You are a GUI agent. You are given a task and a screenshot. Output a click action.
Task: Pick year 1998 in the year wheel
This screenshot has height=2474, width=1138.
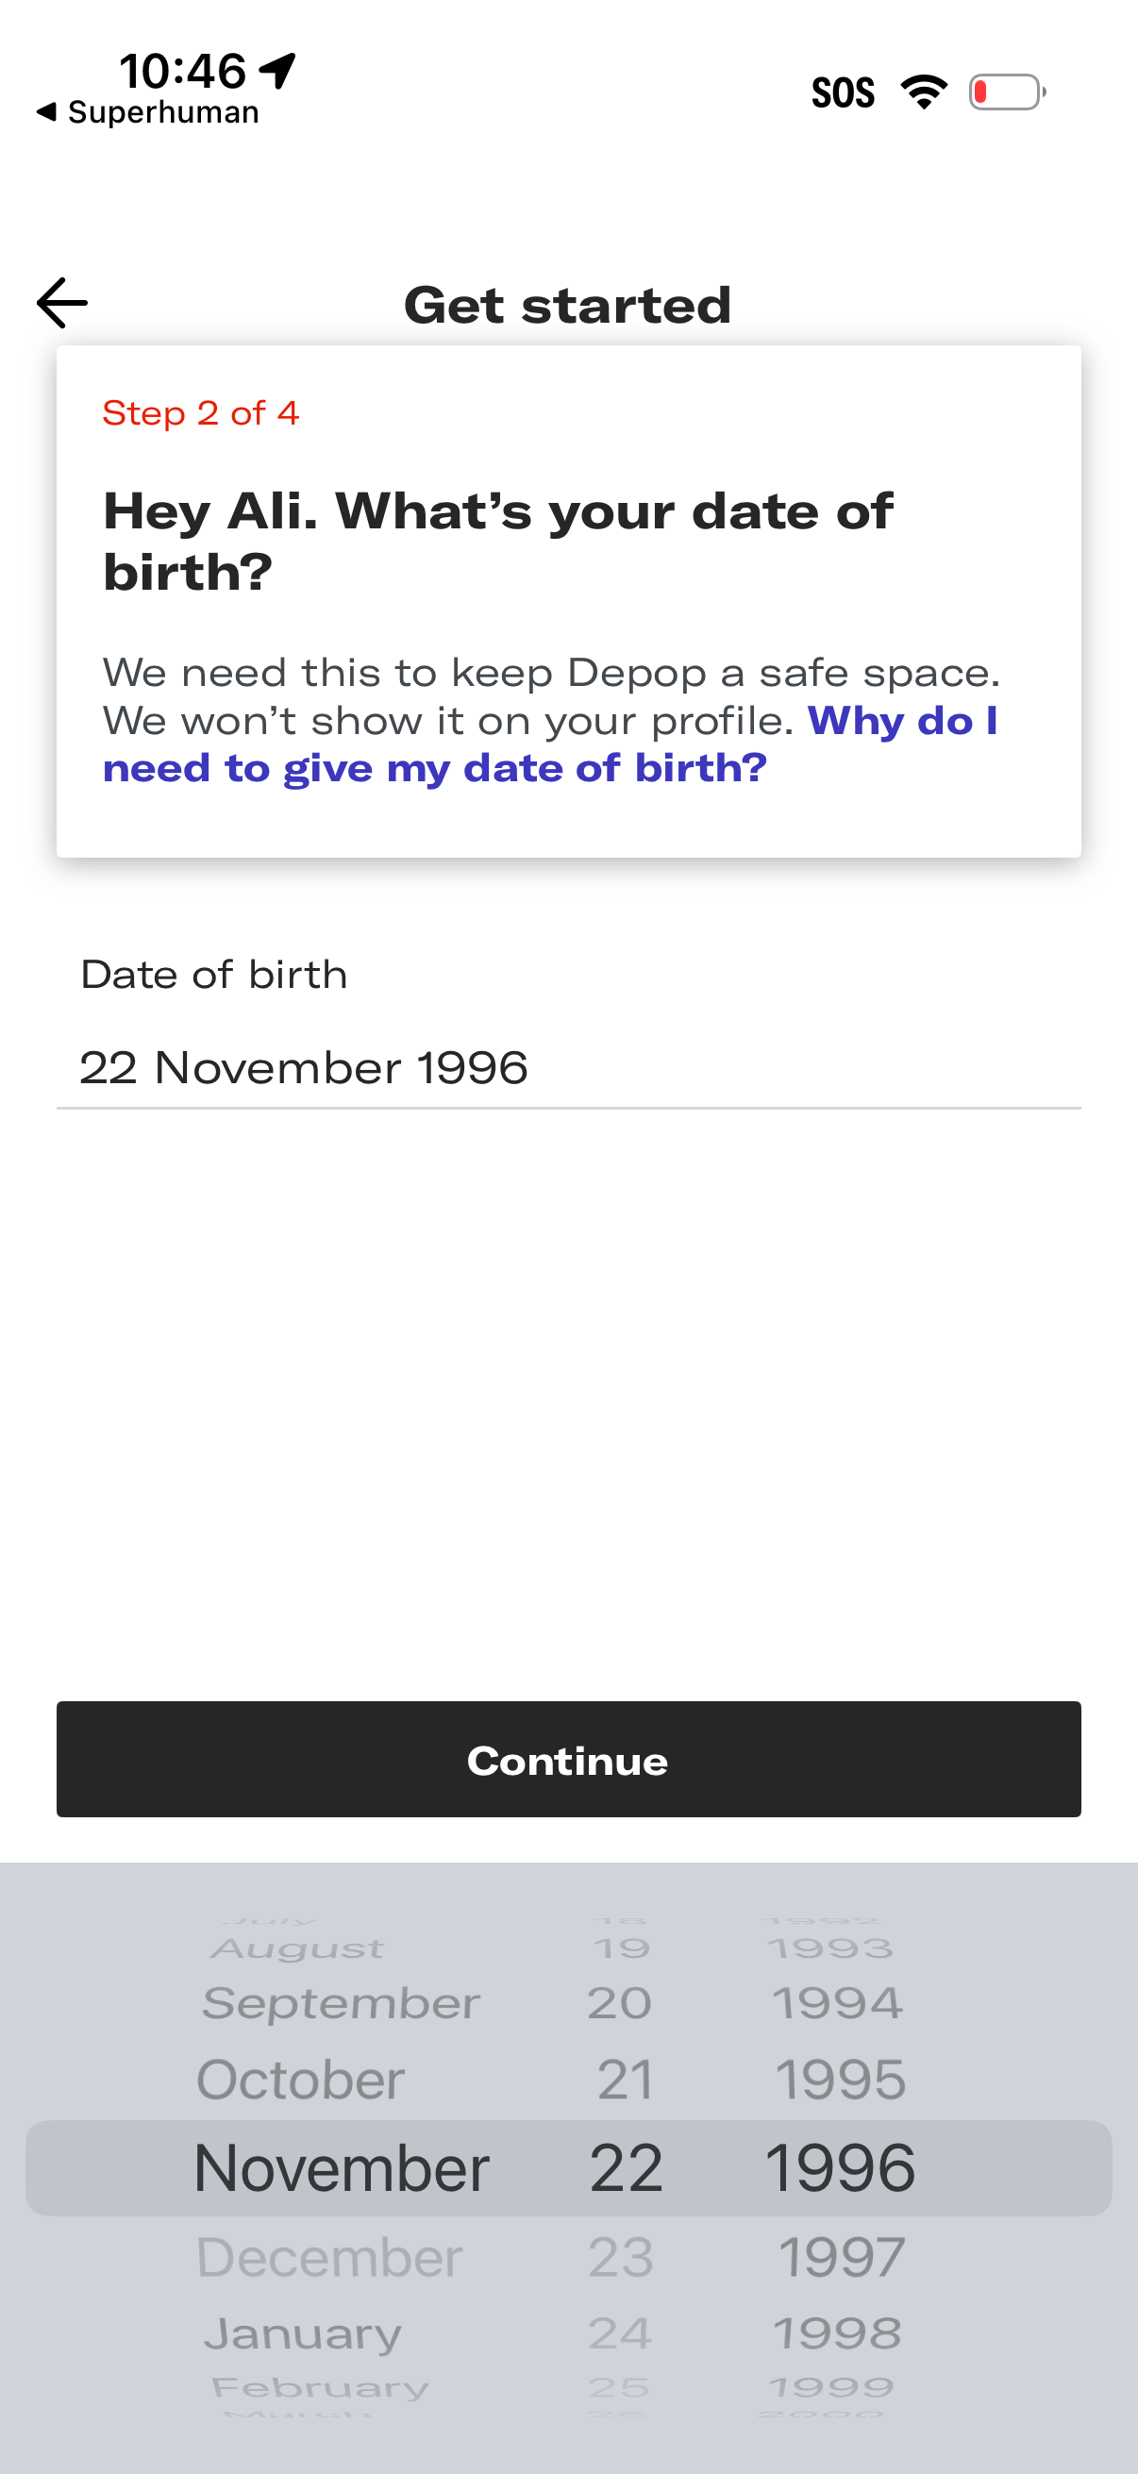click(x=837, y=2333)
